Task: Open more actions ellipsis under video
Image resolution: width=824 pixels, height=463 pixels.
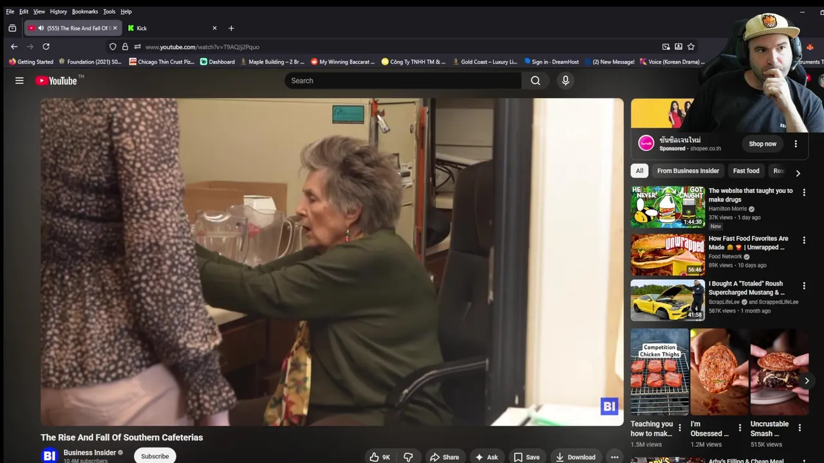Action: point(615,457)
